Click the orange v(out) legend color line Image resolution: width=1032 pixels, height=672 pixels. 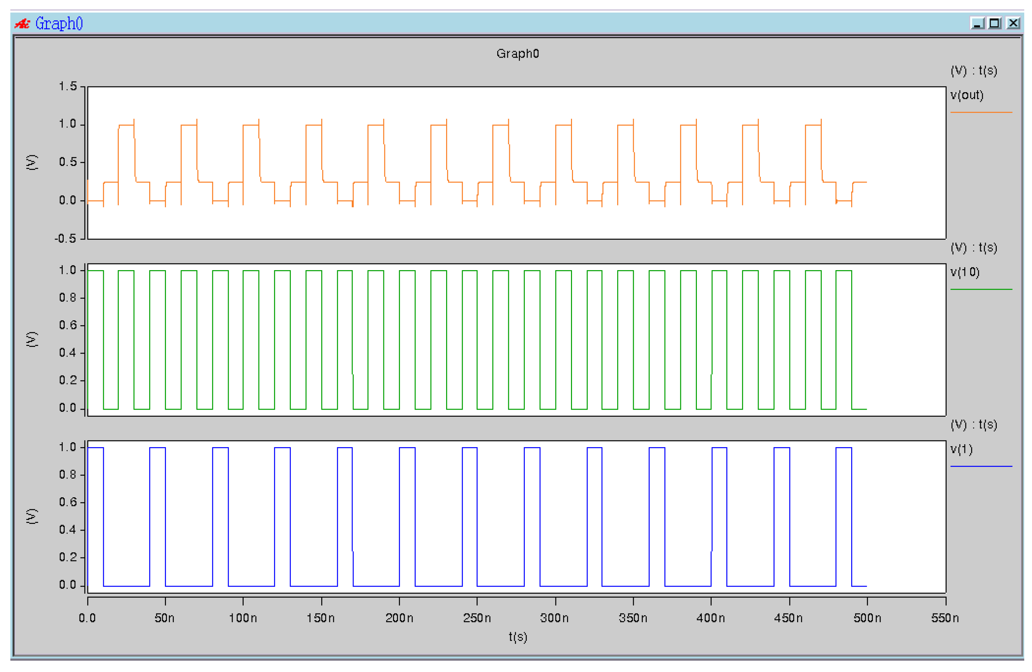coord(981,113)
